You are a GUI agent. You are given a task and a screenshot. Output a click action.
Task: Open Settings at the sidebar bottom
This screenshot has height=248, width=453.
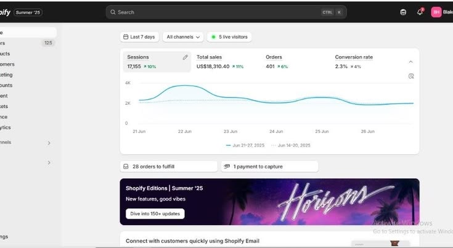click(28, 236)
